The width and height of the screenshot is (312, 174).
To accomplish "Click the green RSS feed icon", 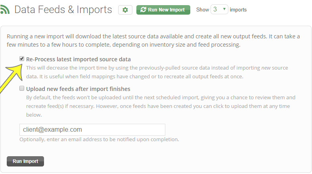I will click(5, 9).
